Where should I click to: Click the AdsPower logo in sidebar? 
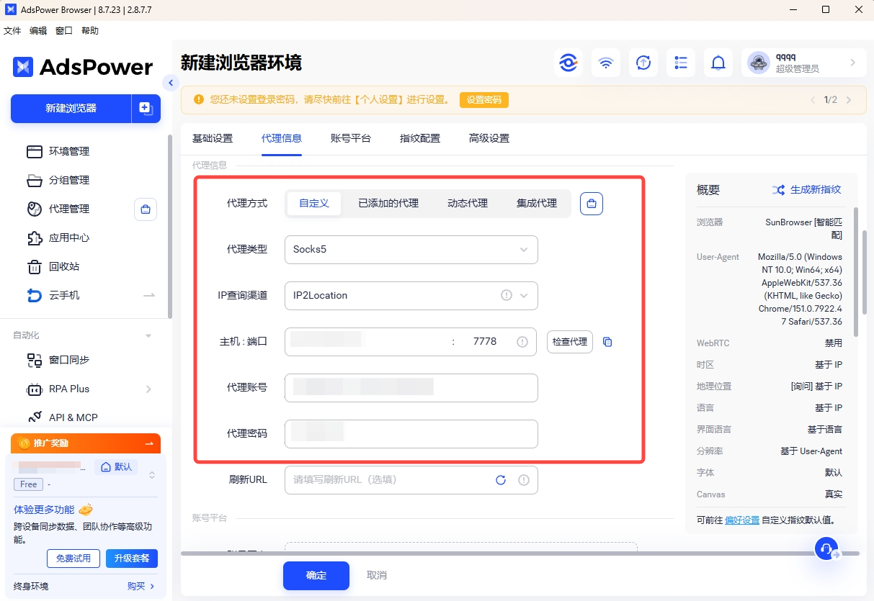83,67
